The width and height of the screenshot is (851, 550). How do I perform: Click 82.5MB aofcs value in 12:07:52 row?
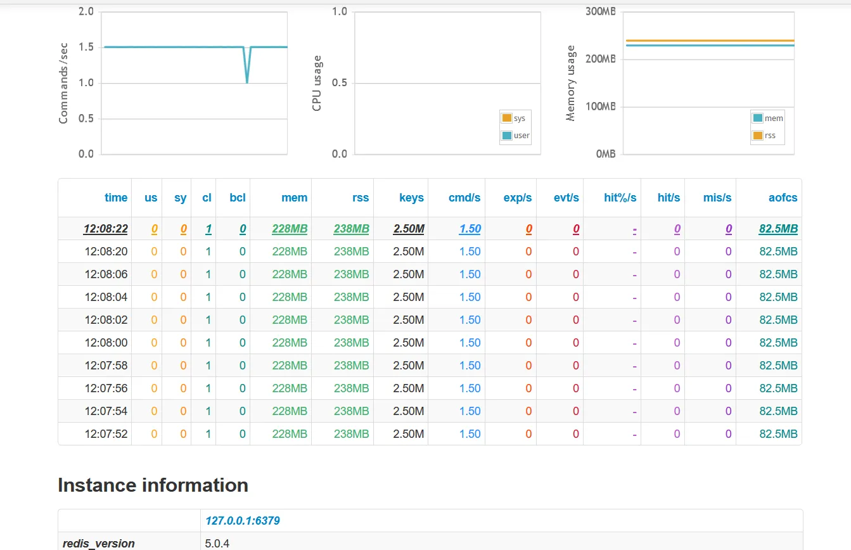click(x=778, y=434)
